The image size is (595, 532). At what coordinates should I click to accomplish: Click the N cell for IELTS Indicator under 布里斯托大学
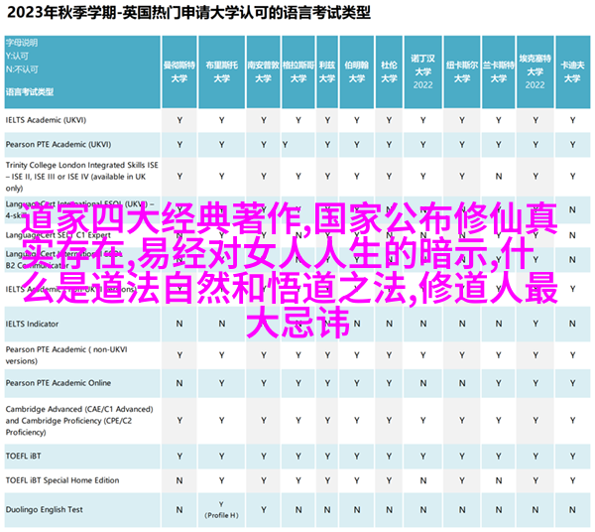pyautogui.click(x=221, y=324)
